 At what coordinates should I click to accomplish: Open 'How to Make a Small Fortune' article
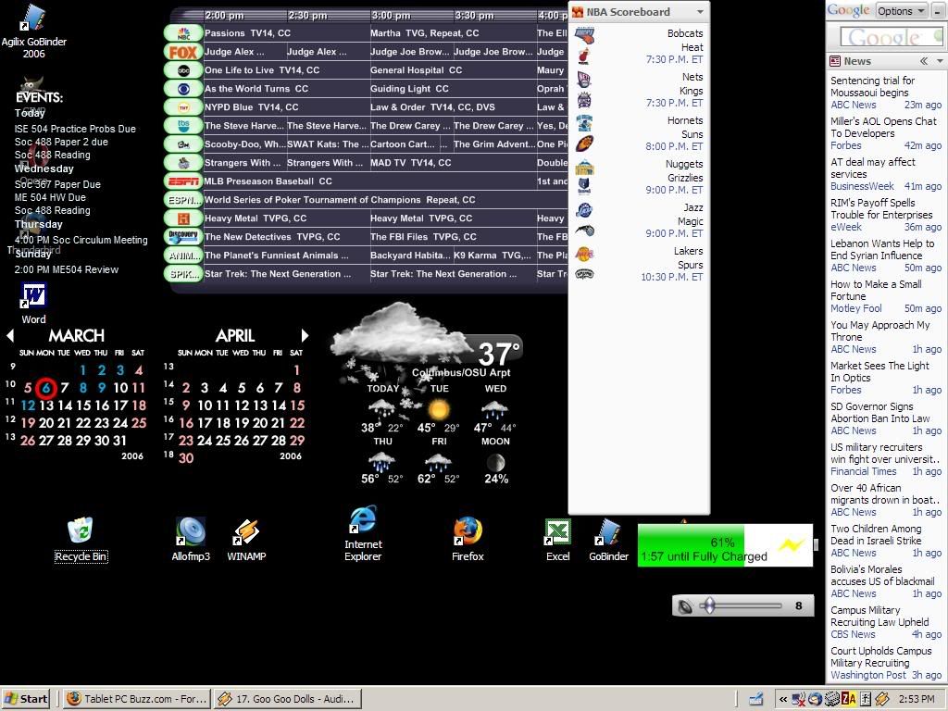click(876, 290)
